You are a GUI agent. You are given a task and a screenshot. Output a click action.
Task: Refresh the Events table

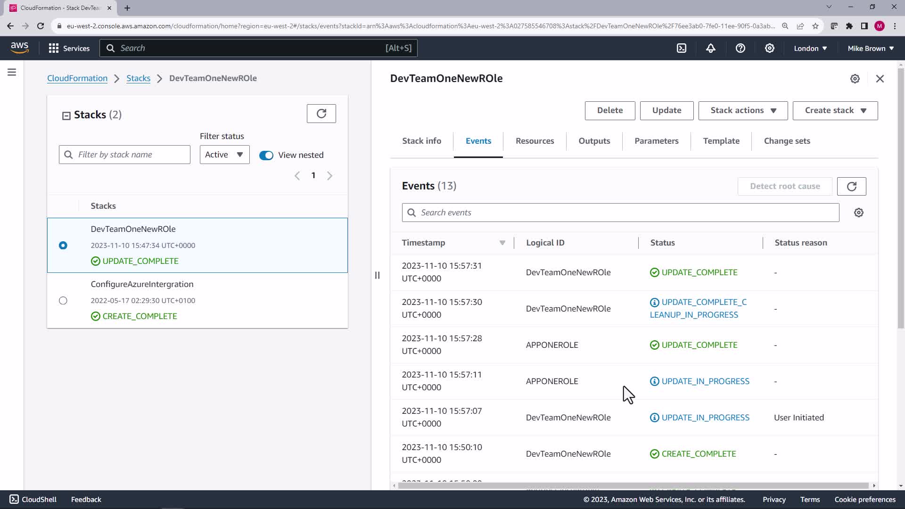851,186
